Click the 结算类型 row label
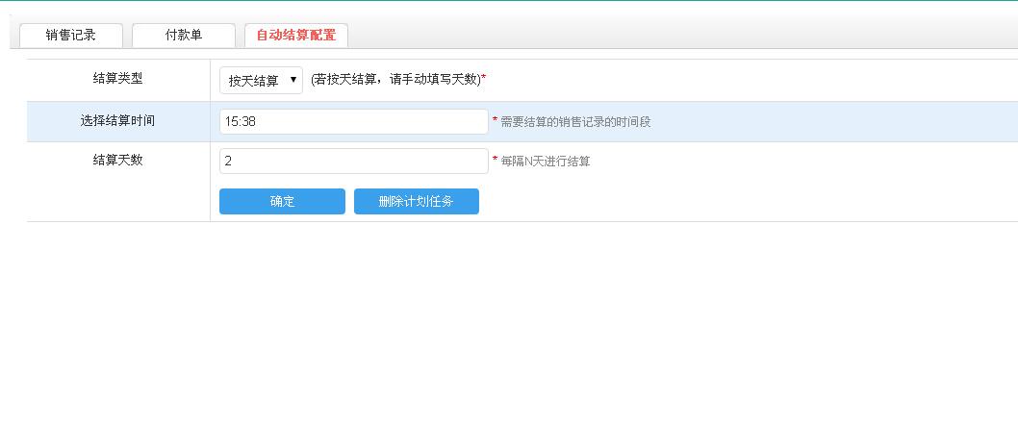 [117, 79]
